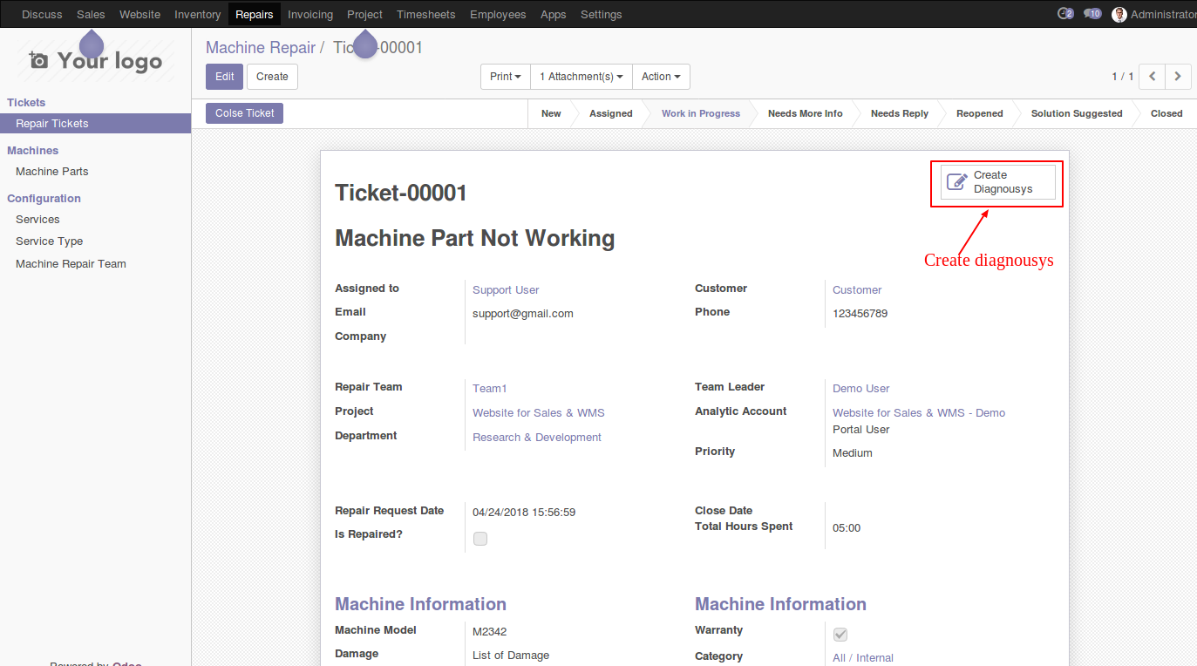Open the Print dropdown

506,77
